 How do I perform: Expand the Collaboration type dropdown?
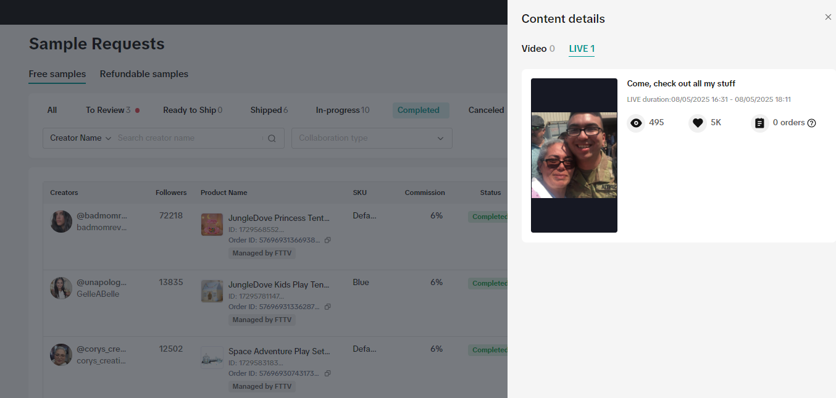tap(372, 138)
